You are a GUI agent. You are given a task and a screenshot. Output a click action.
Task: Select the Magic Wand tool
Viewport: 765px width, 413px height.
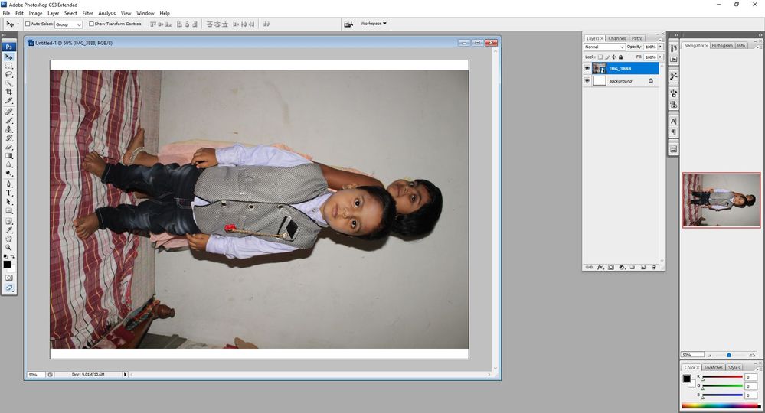click(x=8, y=83)
